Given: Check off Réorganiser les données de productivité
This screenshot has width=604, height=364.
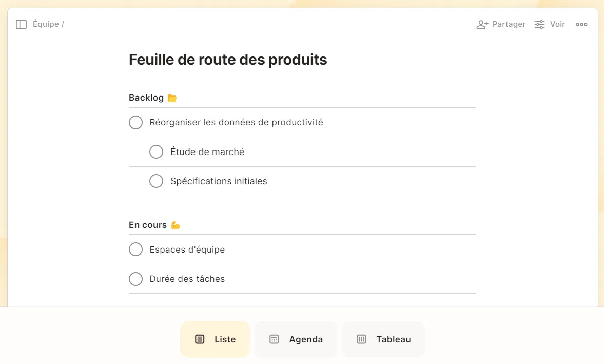Looking at the screenshot, I should pos(135,122).
